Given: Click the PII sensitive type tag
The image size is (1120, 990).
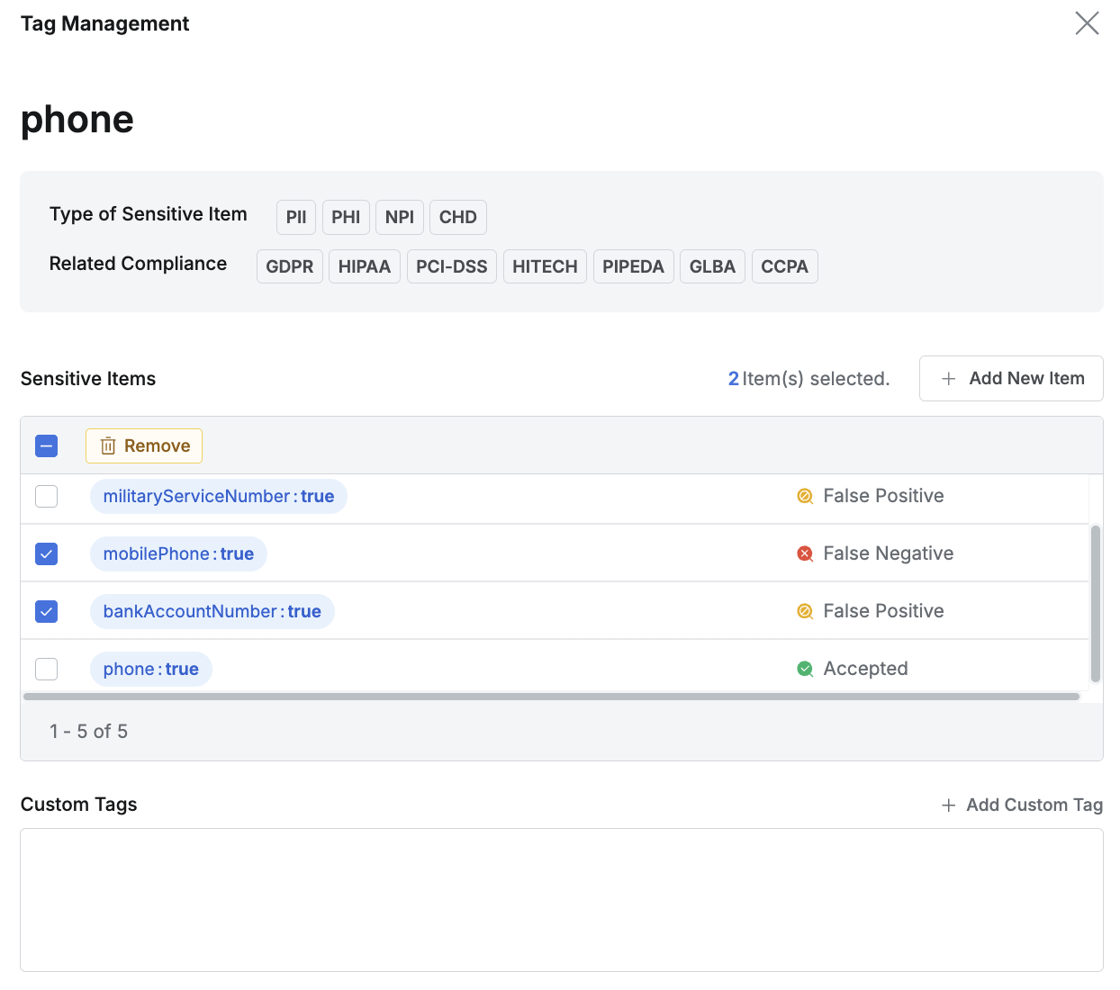Looking at the screenshot, I should (295, 217).
